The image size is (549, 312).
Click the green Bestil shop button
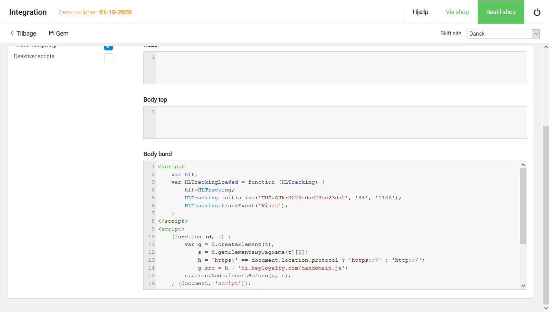(501, 12)
